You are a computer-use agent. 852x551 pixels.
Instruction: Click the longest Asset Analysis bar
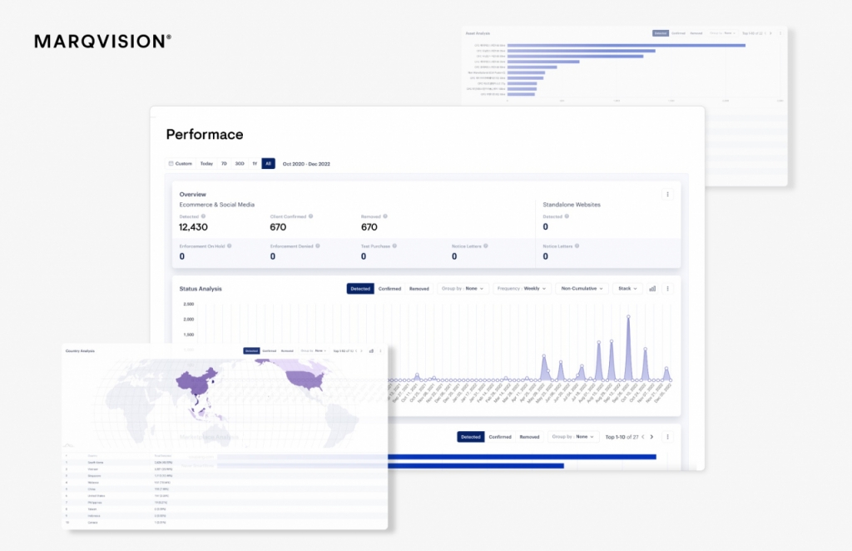coord(626,46)
